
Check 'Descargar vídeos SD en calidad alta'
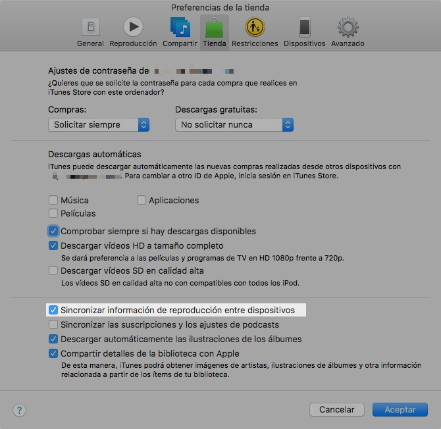pyautogui.click(x=53, y=270)
